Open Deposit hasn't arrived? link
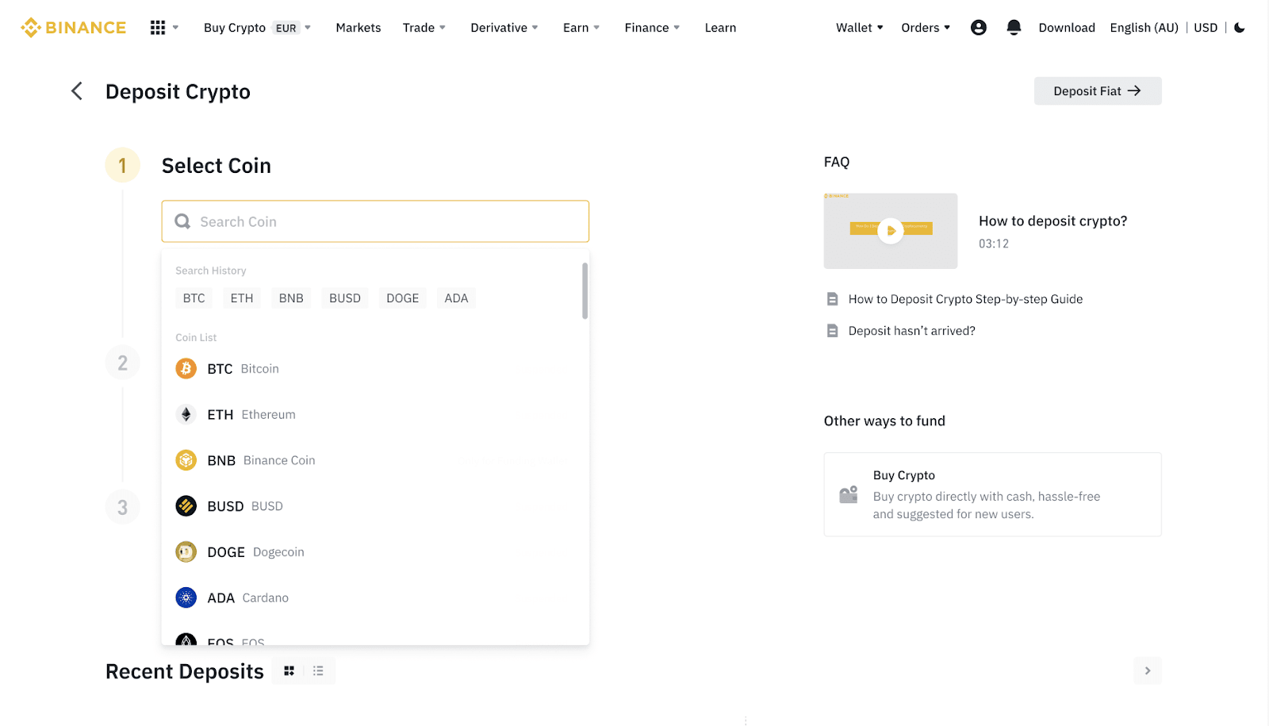Viewport: 1269px width, 726px height. point(911,331)
